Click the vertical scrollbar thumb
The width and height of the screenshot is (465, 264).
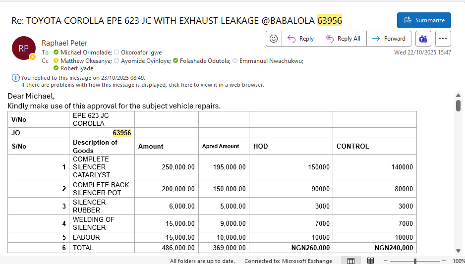pyautogui.click(x=458, y=106)
